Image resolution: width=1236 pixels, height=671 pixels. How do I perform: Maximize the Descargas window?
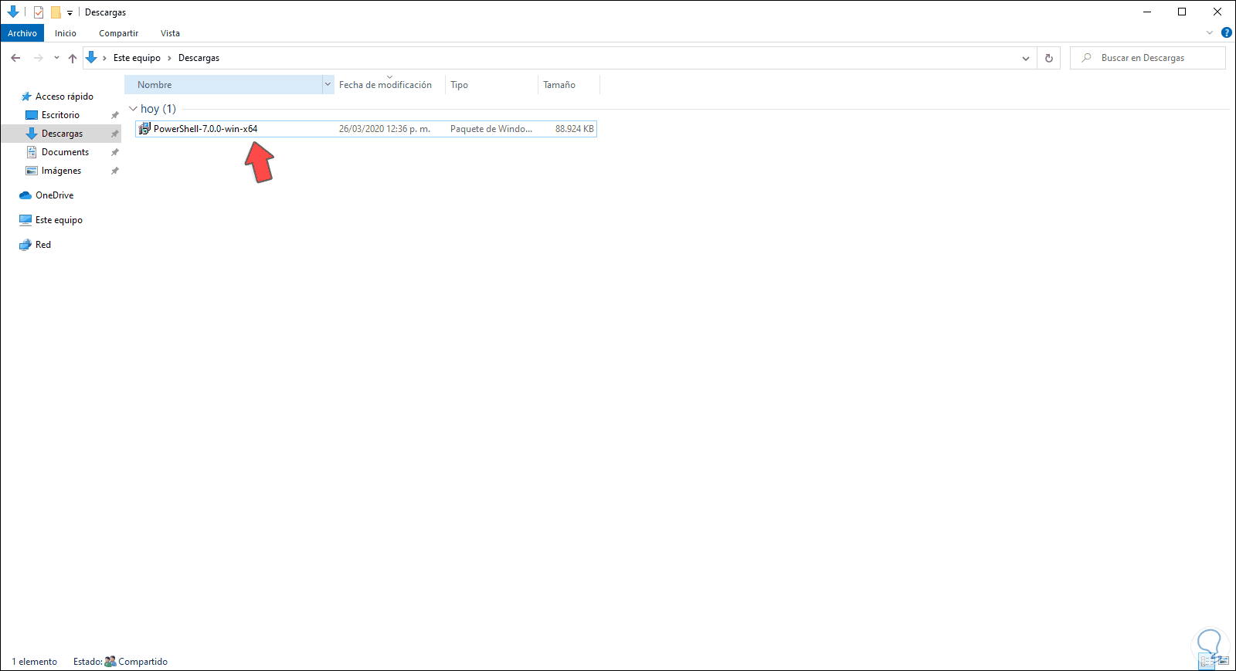click(1182, 12)
